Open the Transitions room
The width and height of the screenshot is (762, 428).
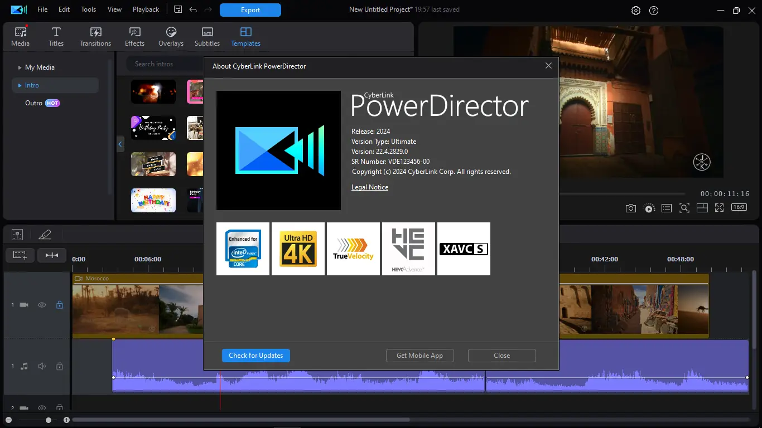(x=95, y=37)
